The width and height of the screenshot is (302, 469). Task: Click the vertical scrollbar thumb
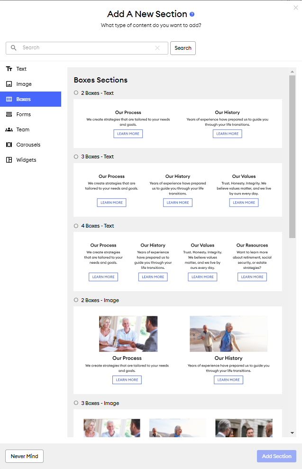[292, 157]
